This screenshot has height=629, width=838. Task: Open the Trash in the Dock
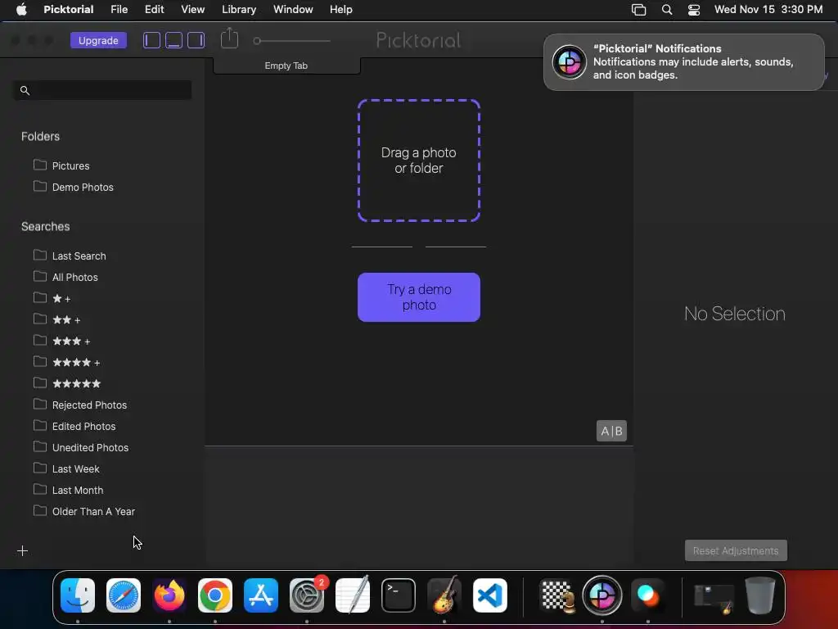click(x=760, y=595)
